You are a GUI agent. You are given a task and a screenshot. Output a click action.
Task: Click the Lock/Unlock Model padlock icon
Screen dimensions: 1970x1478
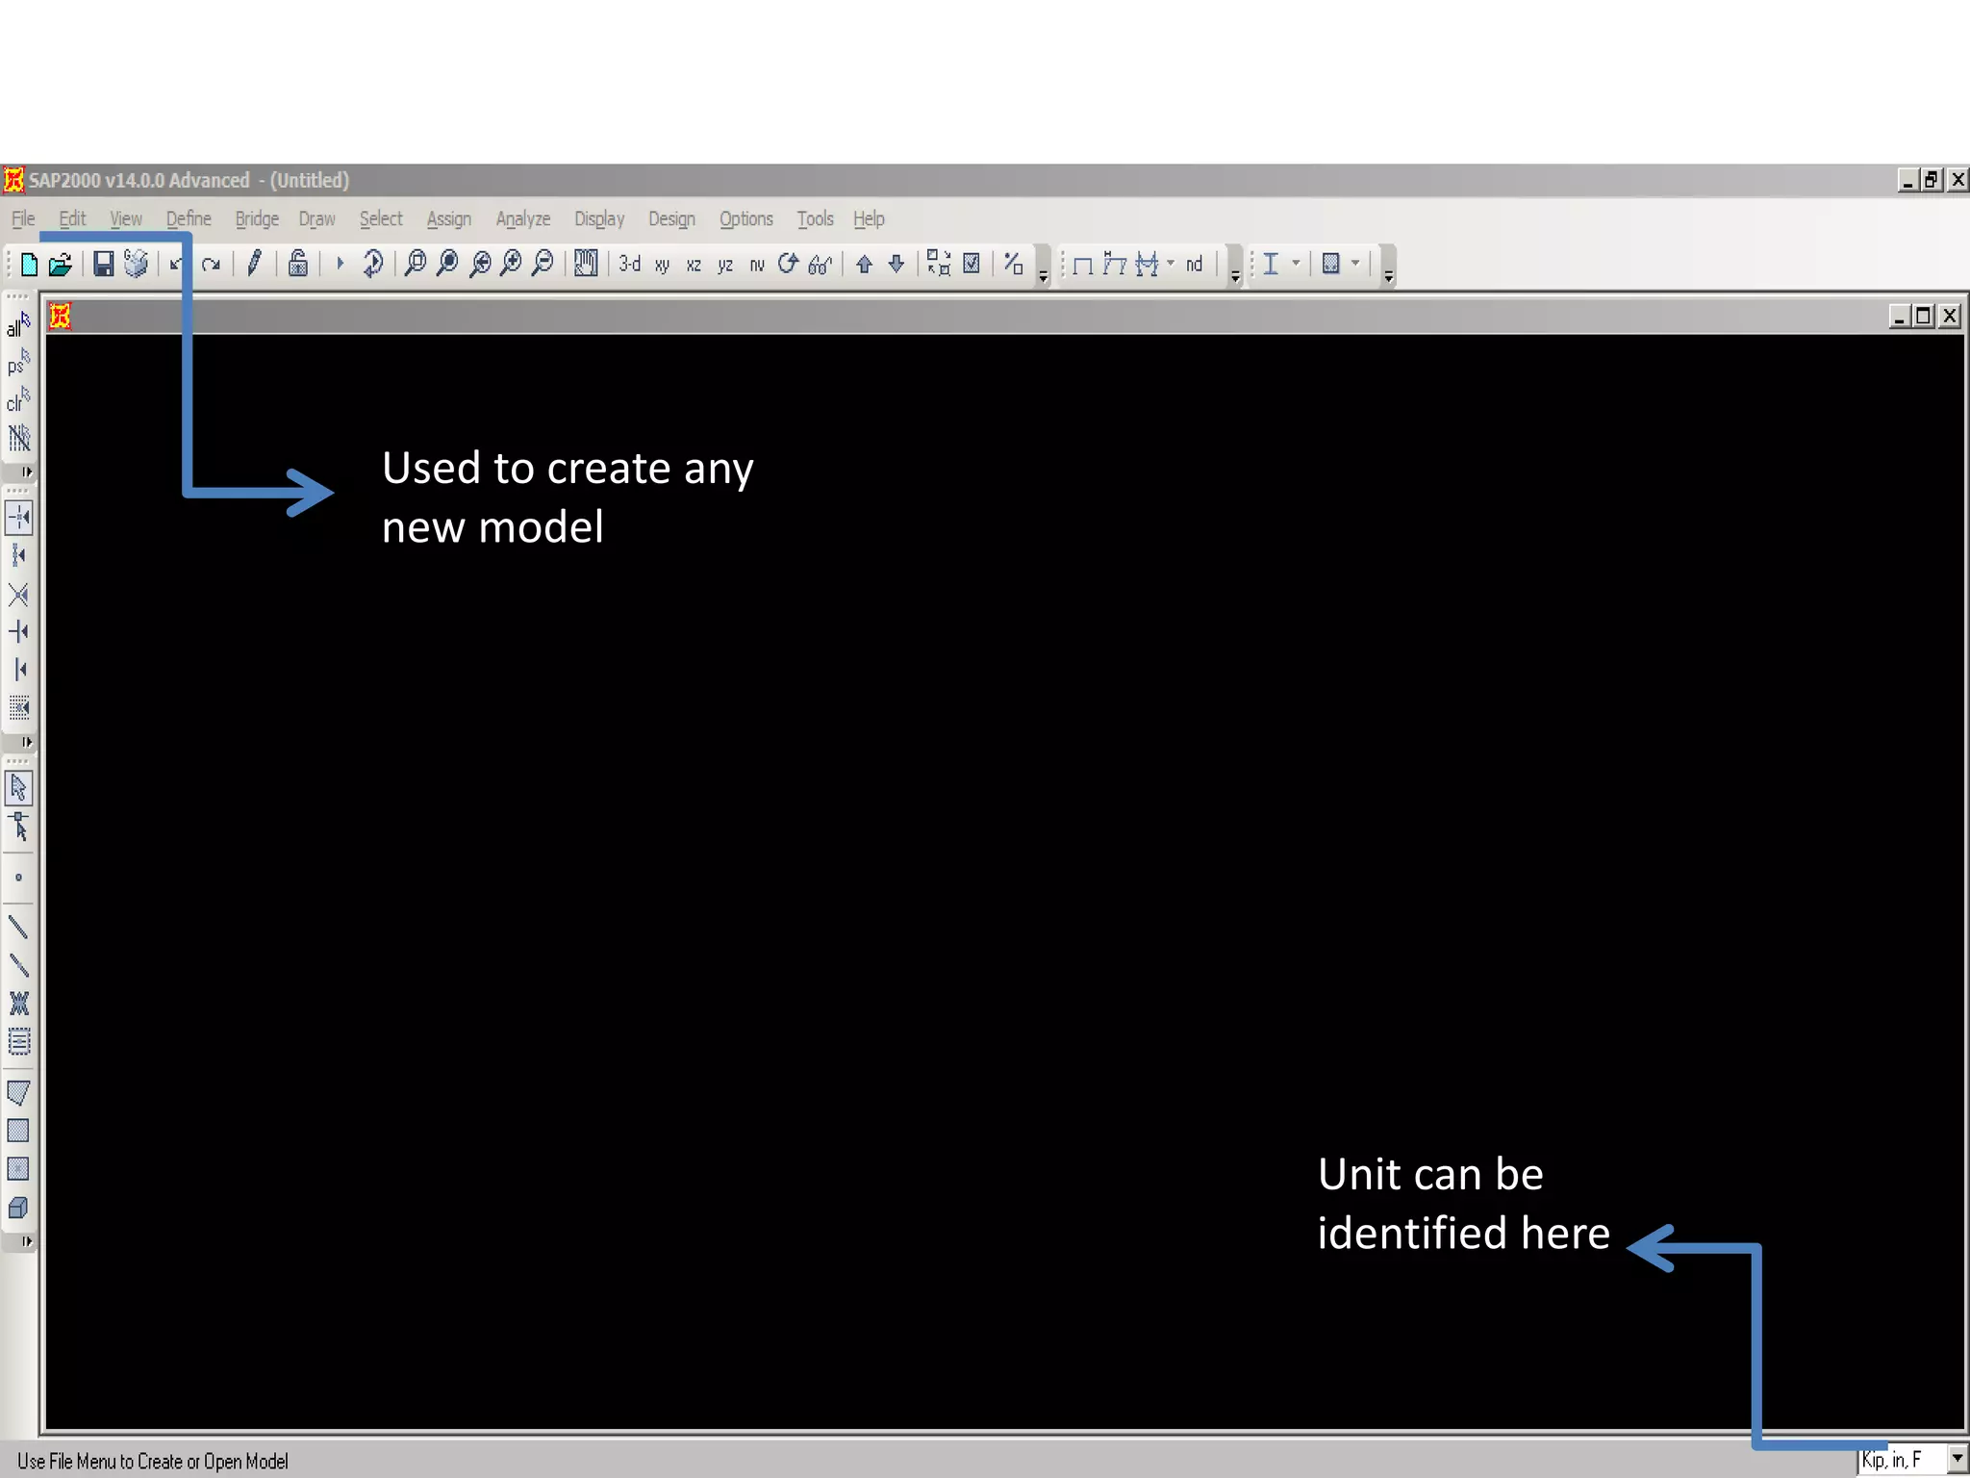298,265
